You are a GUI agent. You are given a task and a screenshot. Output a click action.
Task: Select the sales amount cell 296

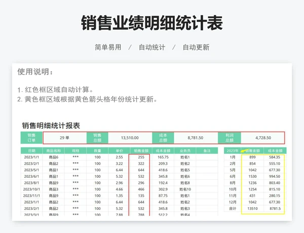pos(141,183)
